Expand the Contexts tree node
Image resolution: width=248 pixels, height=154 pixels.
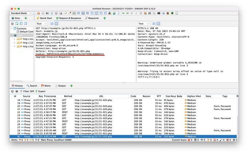tap(12, 29)
